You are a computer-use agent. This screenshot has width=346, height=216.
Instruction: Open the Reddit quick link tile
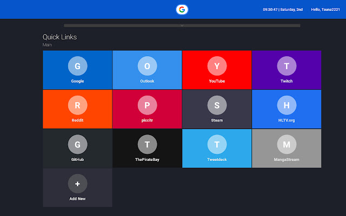pos(77,109)
